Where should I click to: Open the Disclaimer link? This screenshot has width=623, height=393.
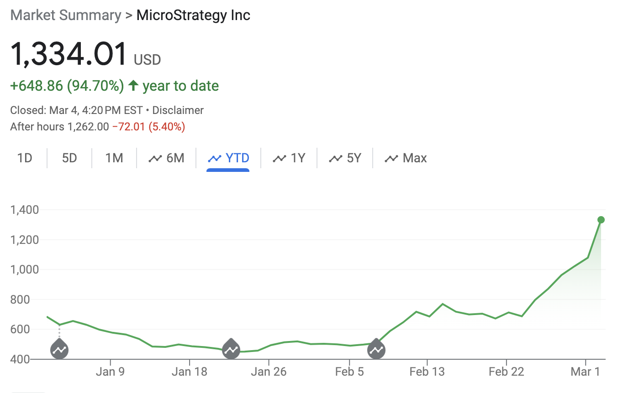[178, 110]
